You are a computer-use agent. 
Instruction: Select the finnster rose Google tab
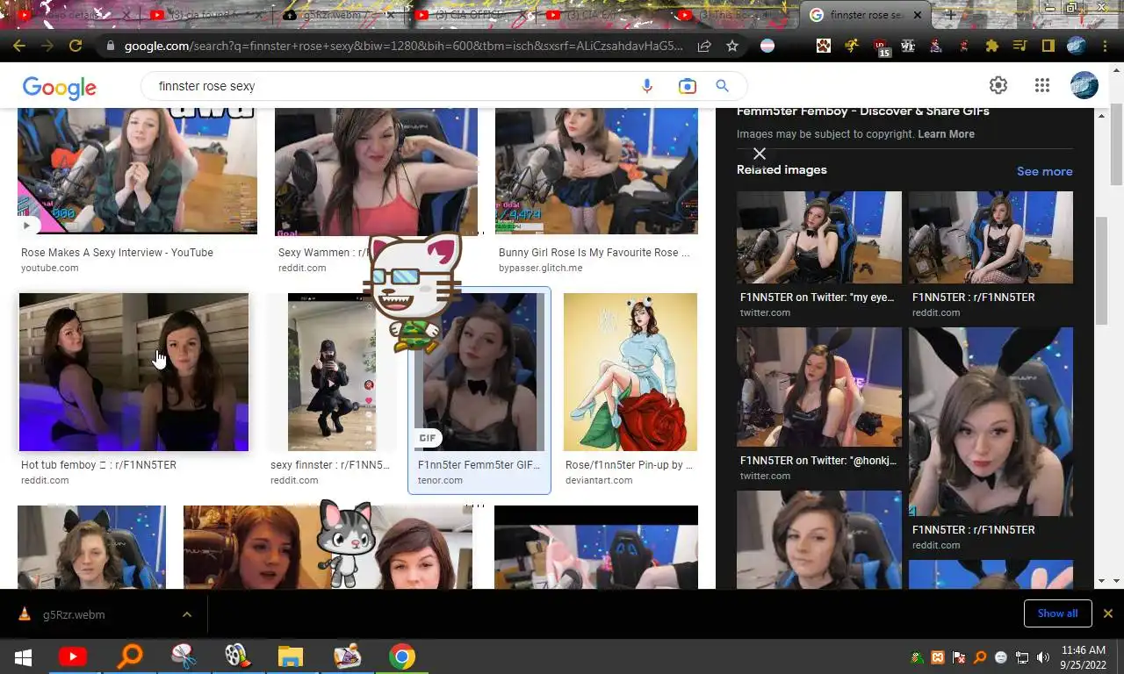coord(865,15)
